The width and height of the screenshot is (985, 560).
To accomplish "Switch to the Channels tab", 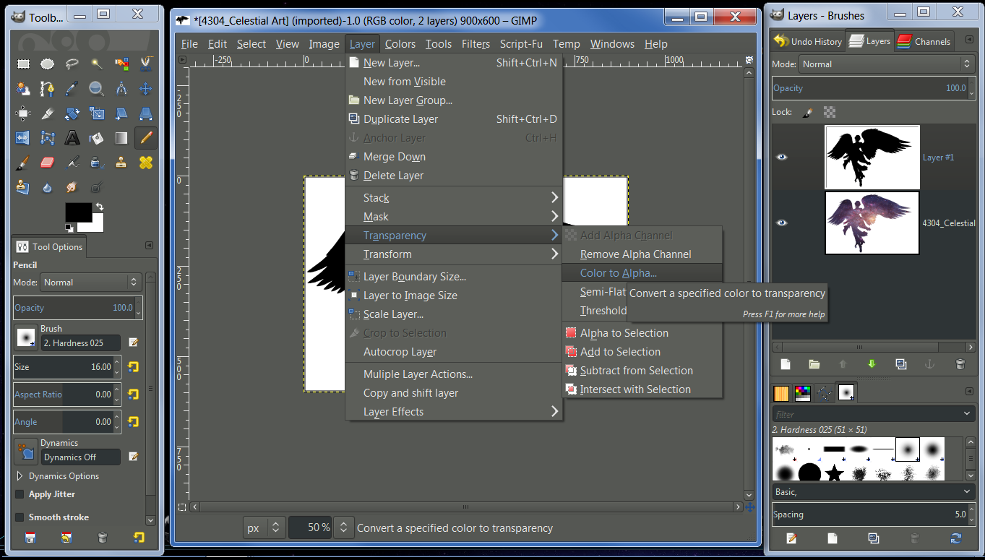I will click(924, 41).
